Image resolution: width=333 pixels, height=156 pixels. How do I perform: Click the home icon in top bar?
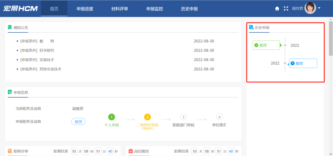pyautogui.click(x=277, y=9)
